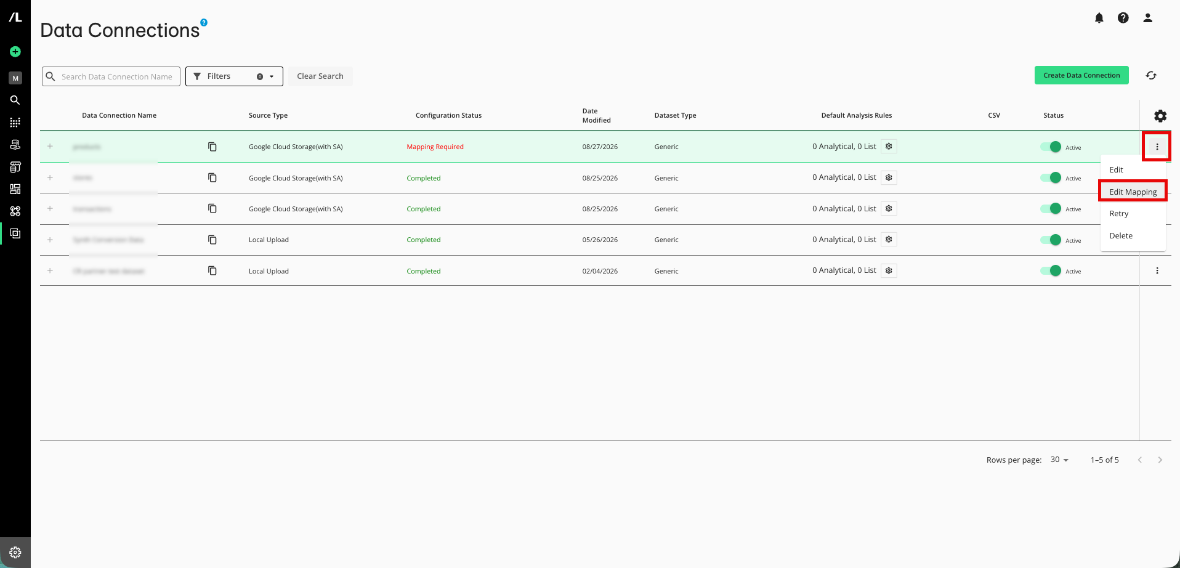Click the Create Data Connection button
1180x568 pixels.
[x=1081, y=75]
